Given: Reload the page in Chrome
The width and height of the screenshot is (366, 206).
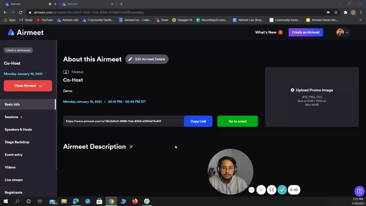Looking at the screenshot, I should pyautogui.click(x=20, y=12).
